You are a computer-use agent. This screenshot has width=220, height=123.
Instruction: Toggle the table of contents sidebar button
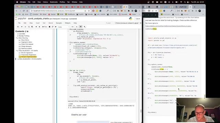(81, 27)
